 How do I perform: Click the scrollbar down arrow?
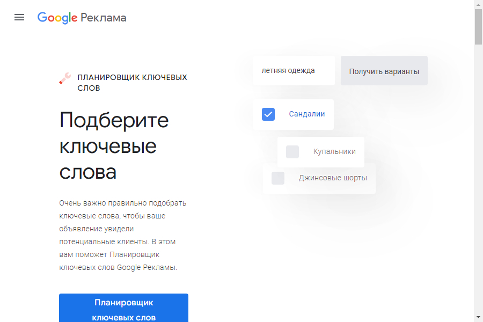[478, 317]
